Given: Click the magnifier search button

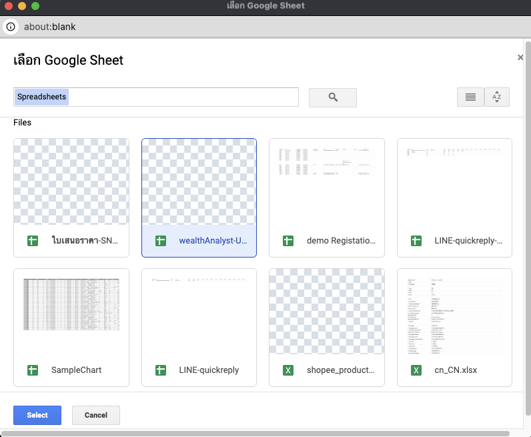Looking at the screenshot, I should [x=333, y=97].
